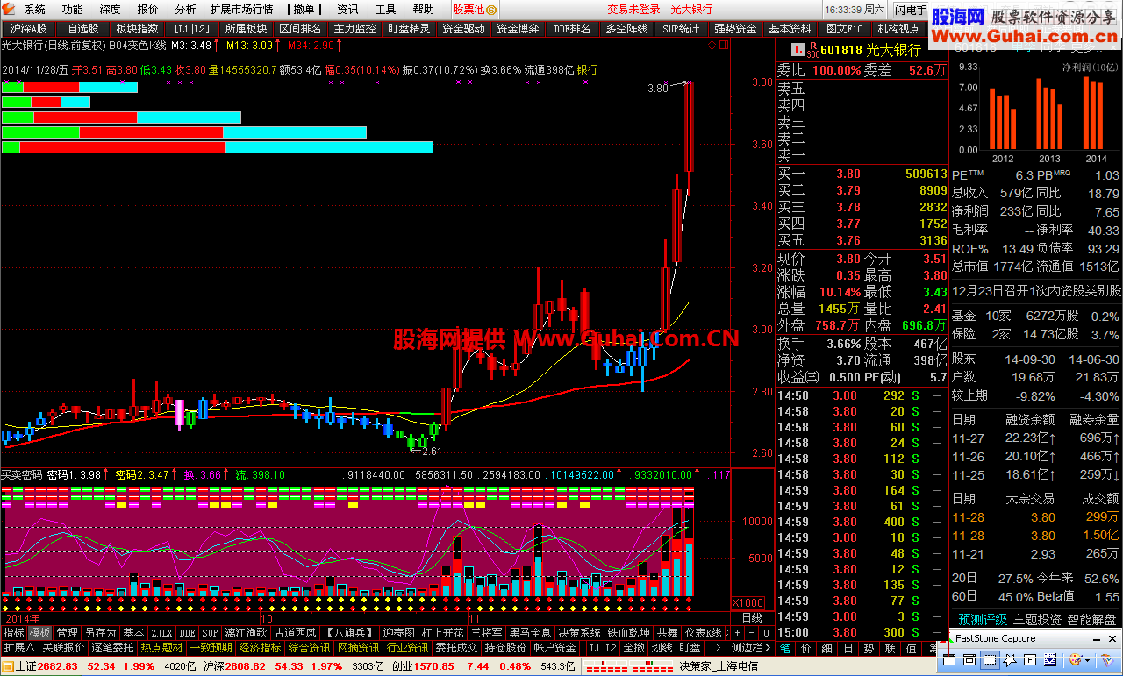The height and width of the screenshot is (676, 1123).
Task: Open 智能解盘 smart analysis link
Action: (x=1091, y=620)
